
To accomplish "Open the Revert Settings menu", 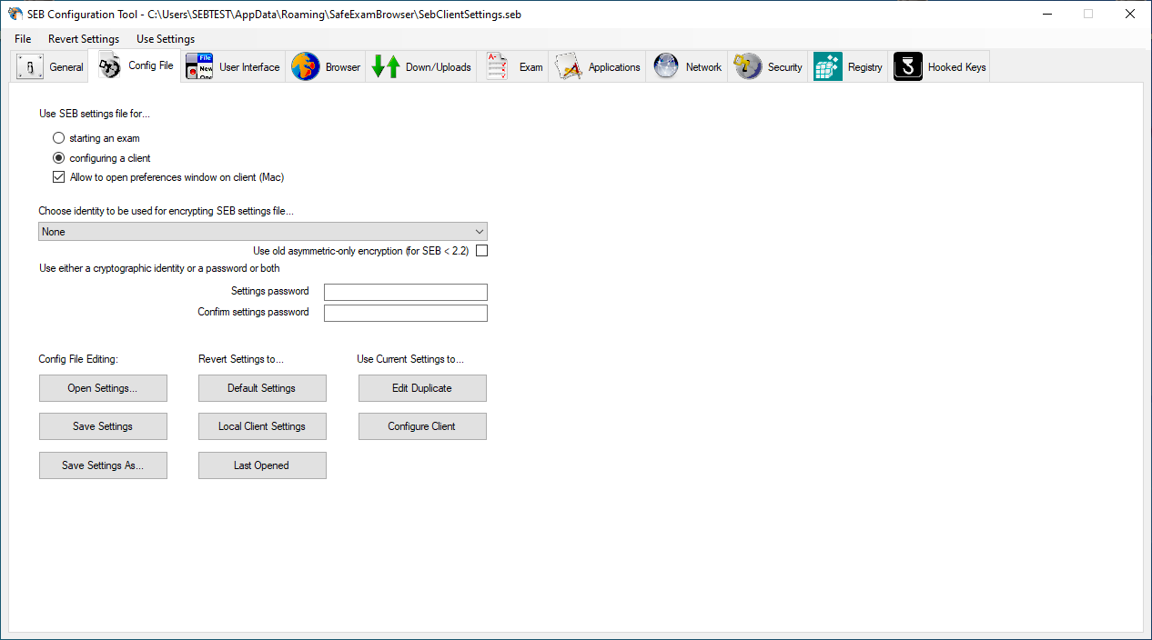I will [84, 39].
